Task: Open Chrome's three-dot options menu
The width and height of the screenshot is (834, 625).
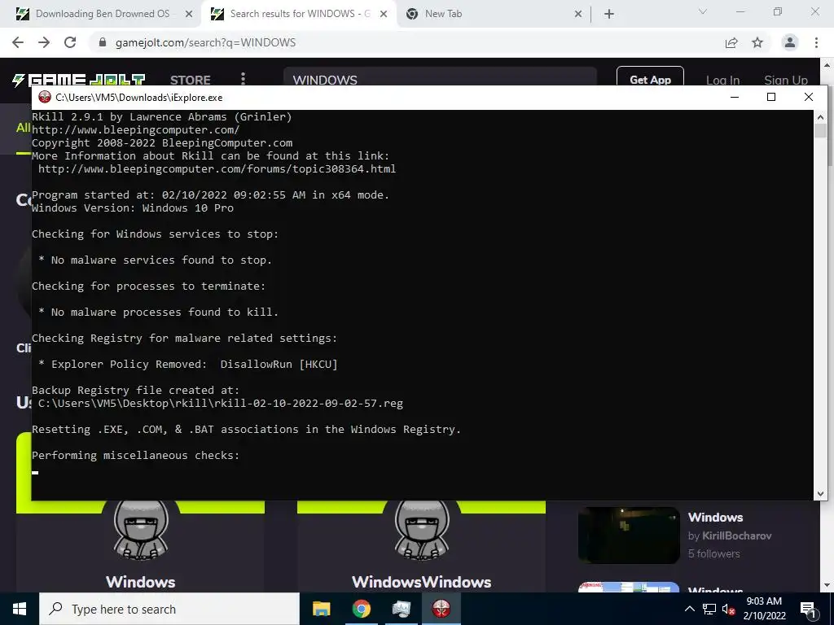Action: click(x=816, y=42)
